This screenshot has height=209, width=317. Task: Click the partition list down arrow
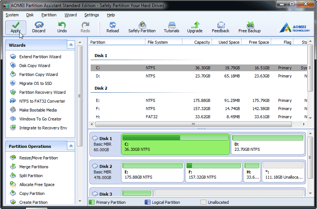tap(311, 117)
